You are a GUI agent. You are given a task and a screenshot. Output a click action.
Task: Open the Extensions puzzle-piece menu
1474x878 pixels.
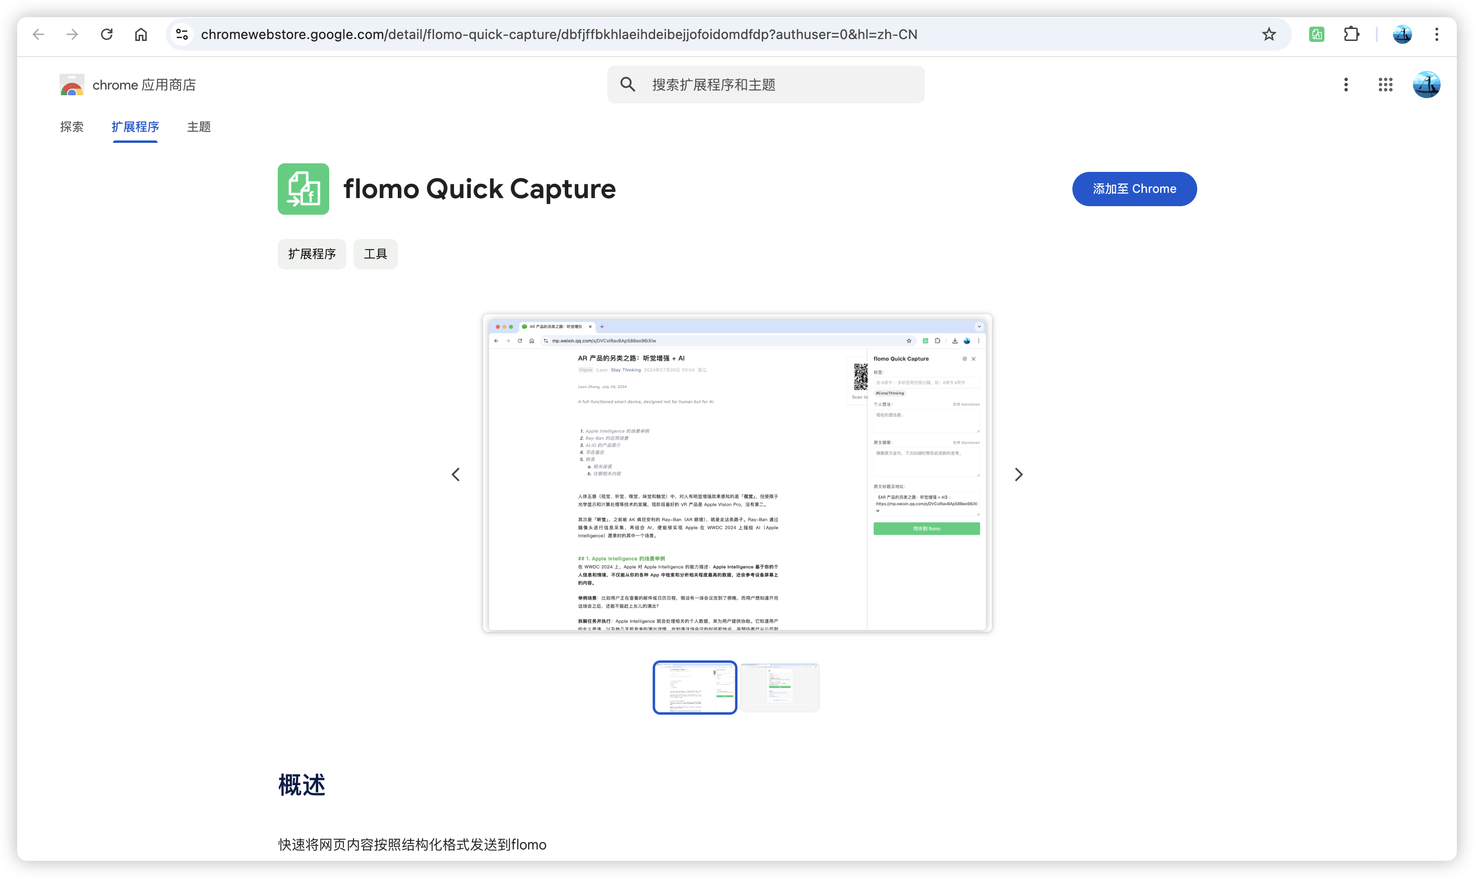click(1352, 34)
